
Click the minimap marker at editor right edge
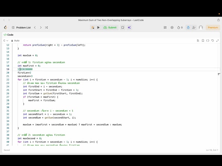[x=219, y=74]
